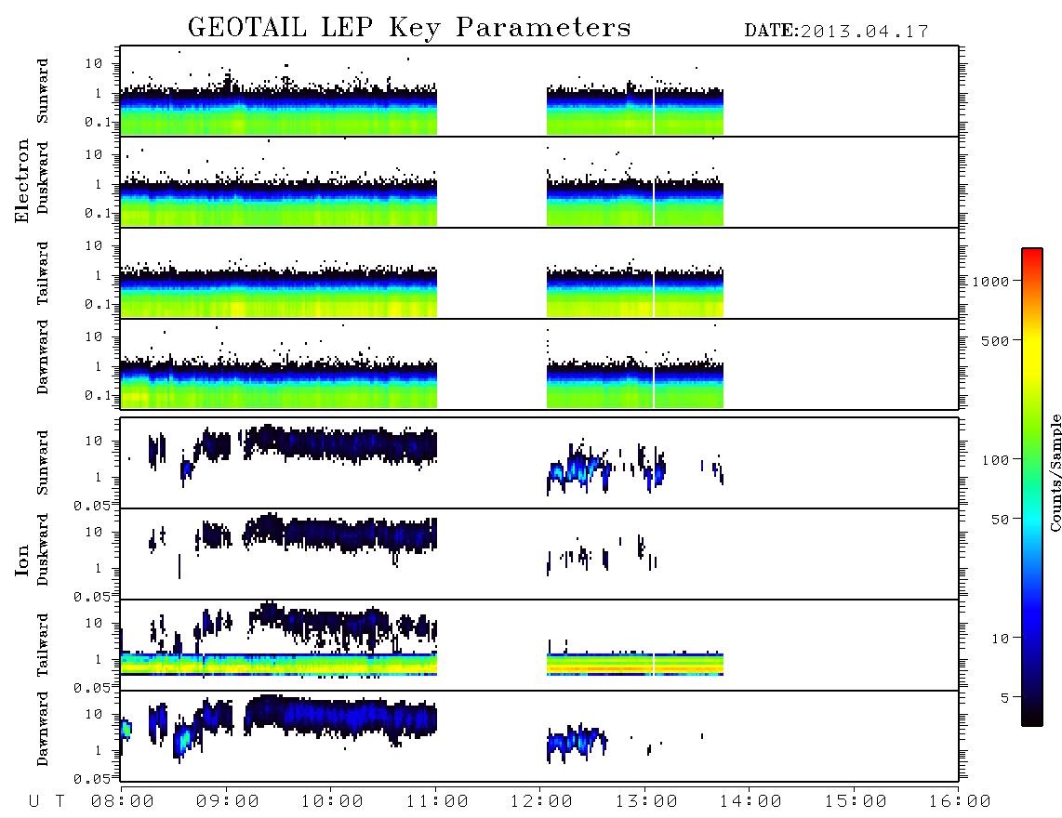Click the "500" colorbar tick value
Viewport: 1062px width, 818px height.
point(995,341)
